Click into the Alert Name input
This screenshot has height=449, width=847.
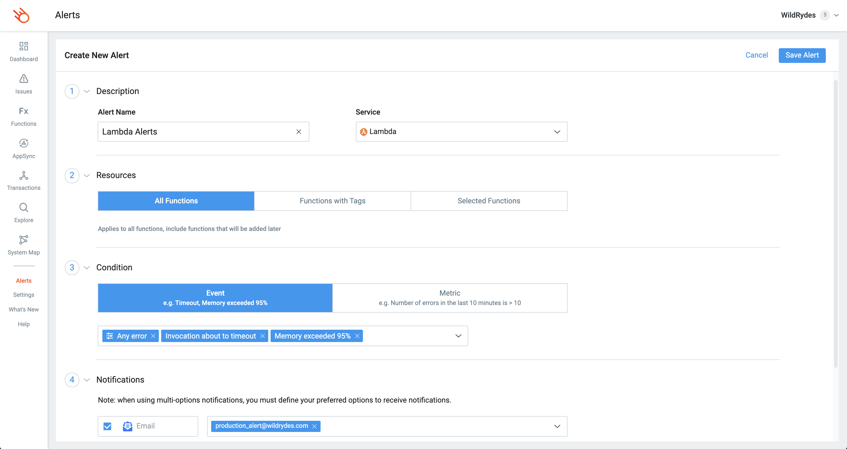(197, 132)
